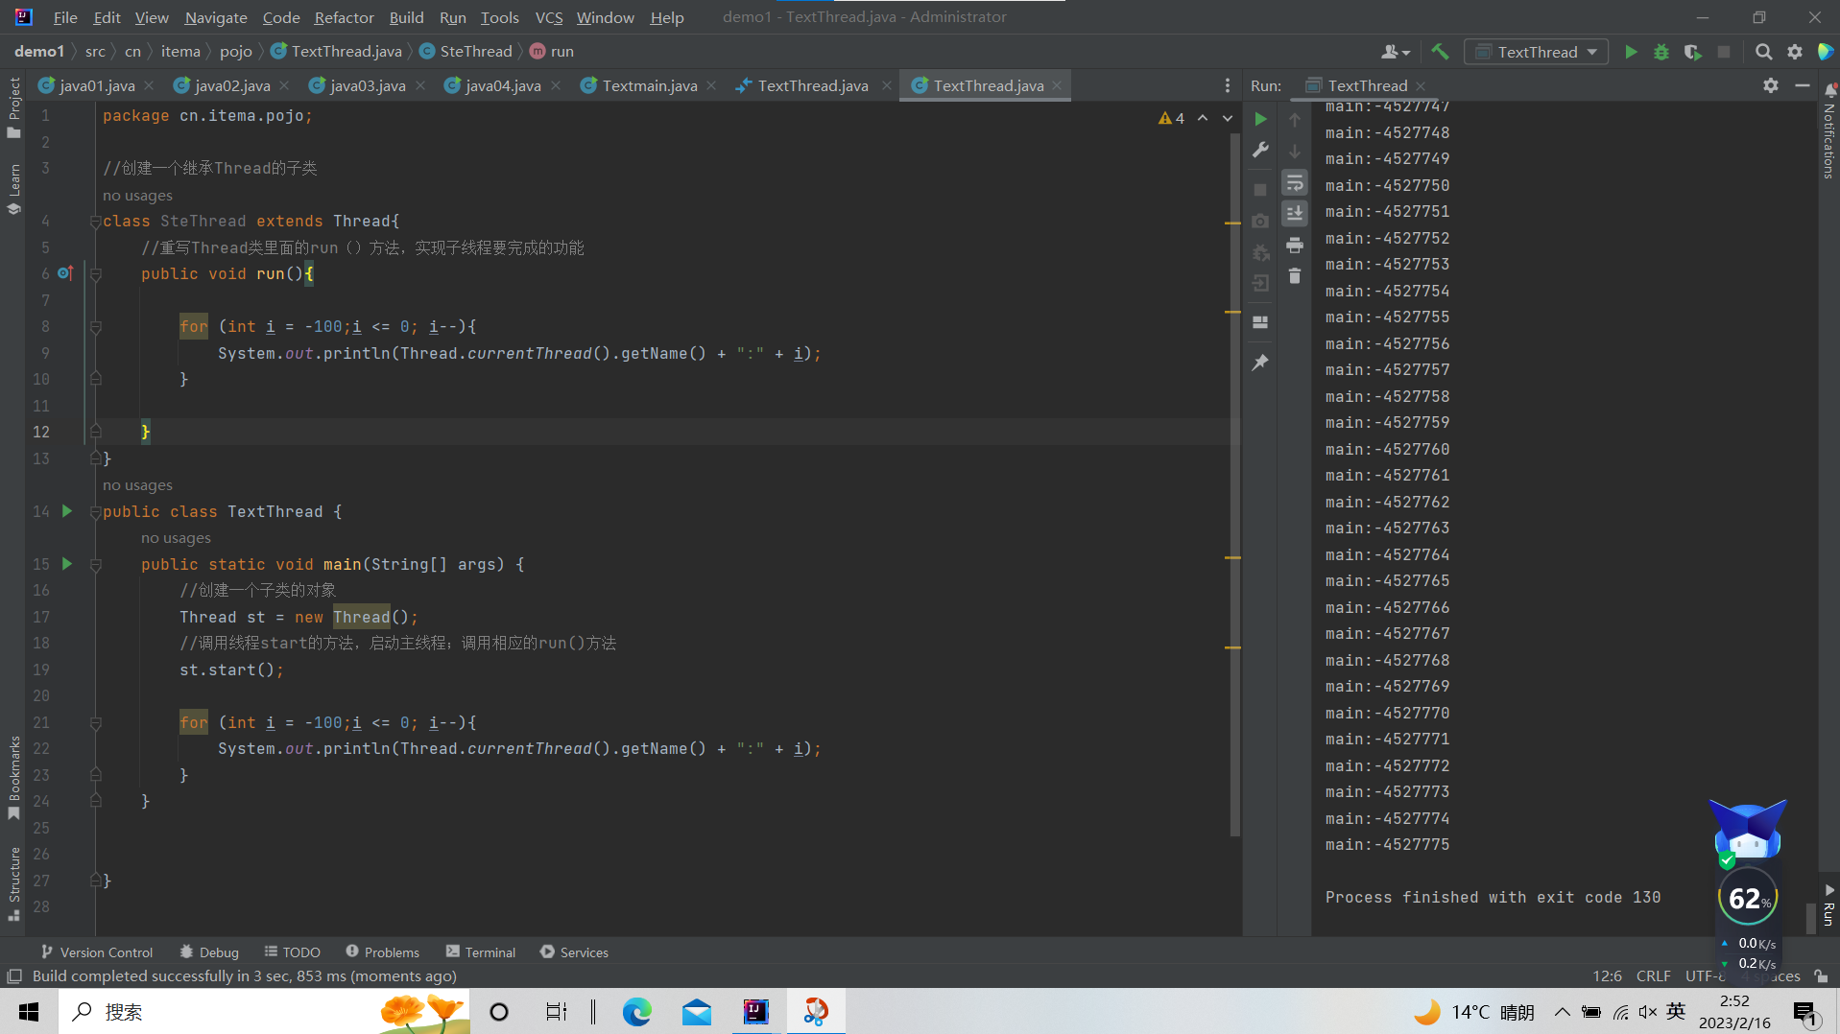Screen dimensions: 1840x1034
Task: Change the CRLF line separator in status bar
Action: point(1653,976)
